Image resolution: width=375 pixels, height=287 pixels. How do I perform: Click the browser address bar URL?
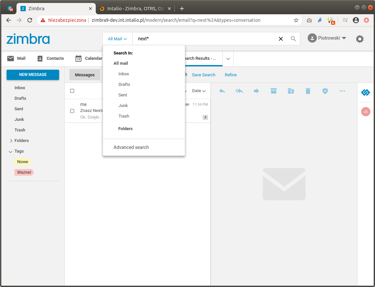click(x=176, y=20)
